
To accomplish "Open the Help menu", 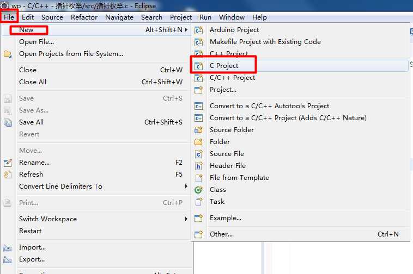I will click(x=259, y=17).
